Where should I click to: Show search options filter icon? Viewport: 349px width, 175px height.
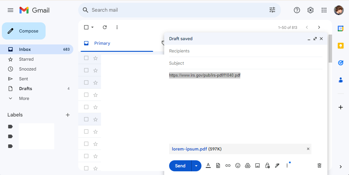(272, 10)
